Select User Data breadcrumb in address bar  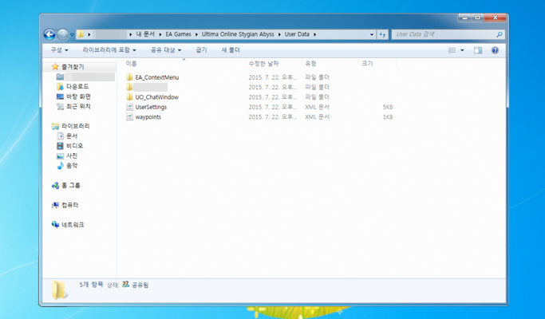point(297,34)
